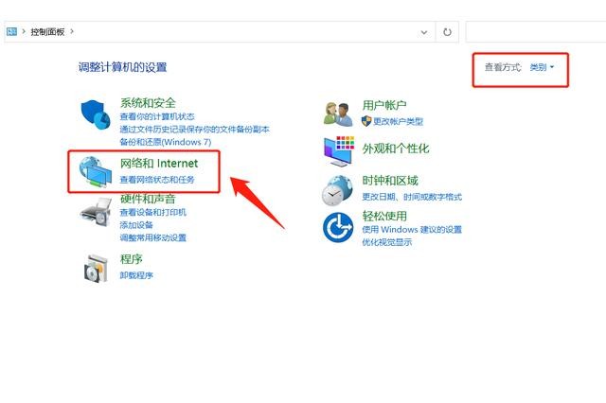Click the User Accounts people icon
This screenshot has height=403, width=606.
tap(338, 114)
